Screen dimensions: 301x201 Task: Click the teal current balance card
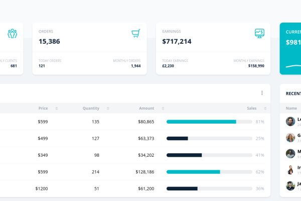[290, 49]
